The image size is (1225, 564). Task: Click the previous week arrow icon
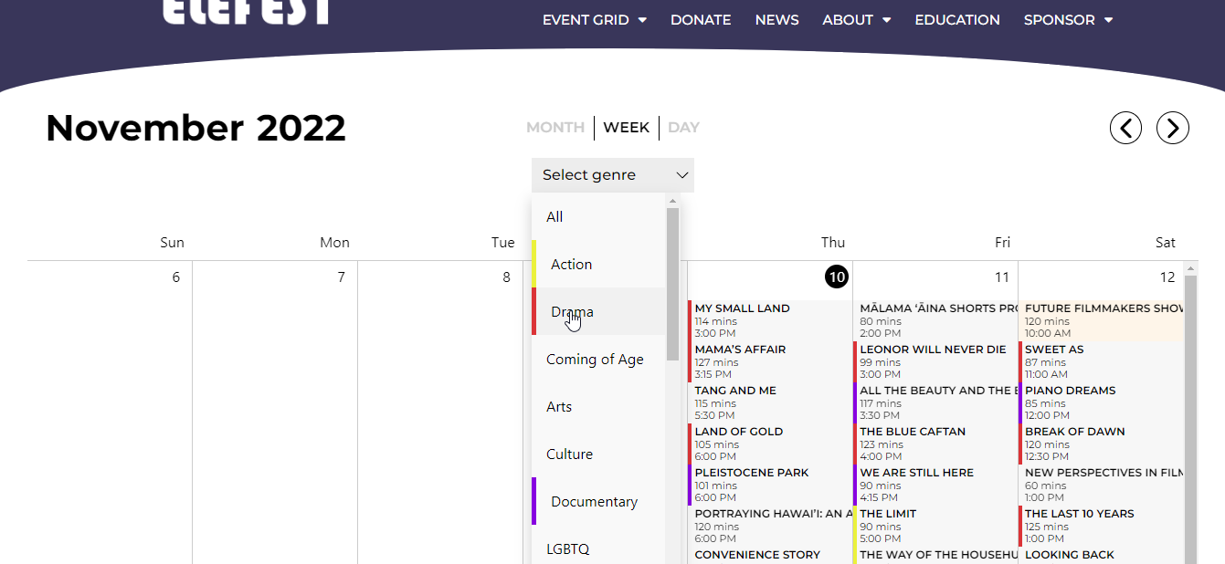(1125, 128)
